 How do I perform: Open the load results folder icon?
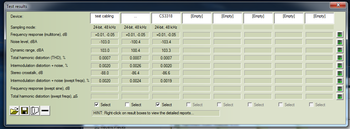tap(14, 111)
